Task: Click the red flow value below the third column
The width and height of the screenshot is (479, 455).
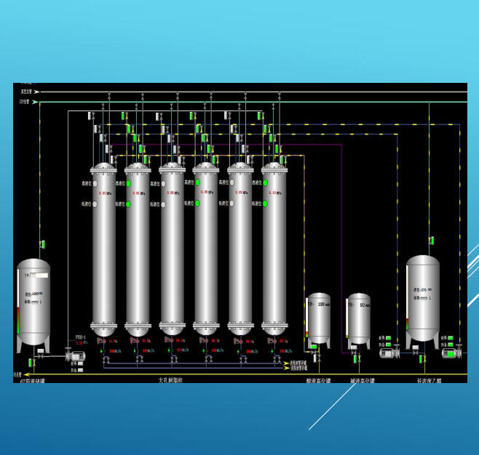Action: coord(178,350)
